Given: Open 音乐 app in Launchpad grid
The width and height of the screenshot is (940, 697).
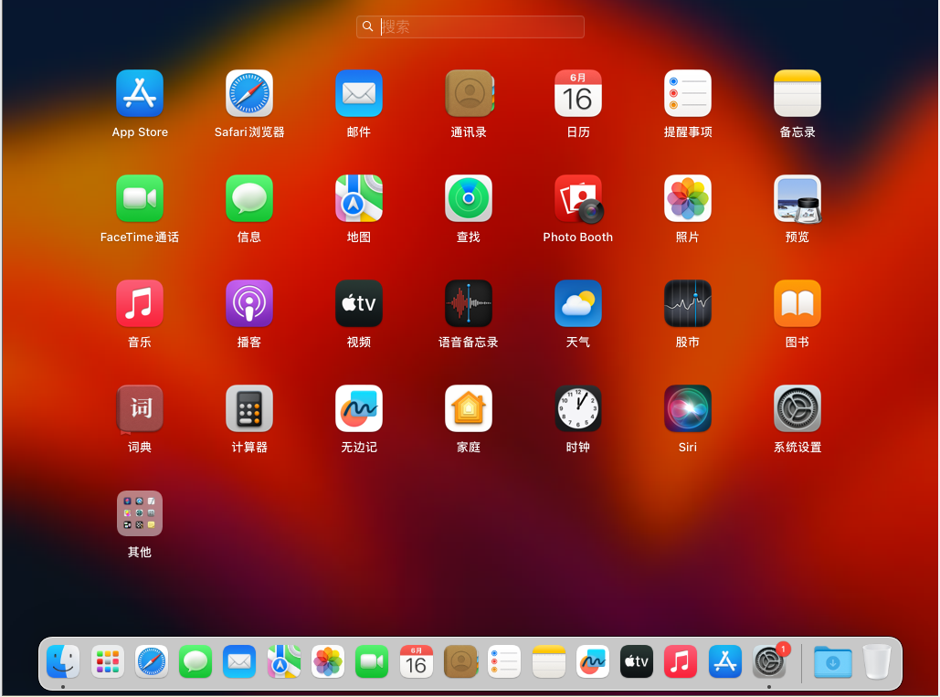Looking at the screenshot, I should pos(140,303).
